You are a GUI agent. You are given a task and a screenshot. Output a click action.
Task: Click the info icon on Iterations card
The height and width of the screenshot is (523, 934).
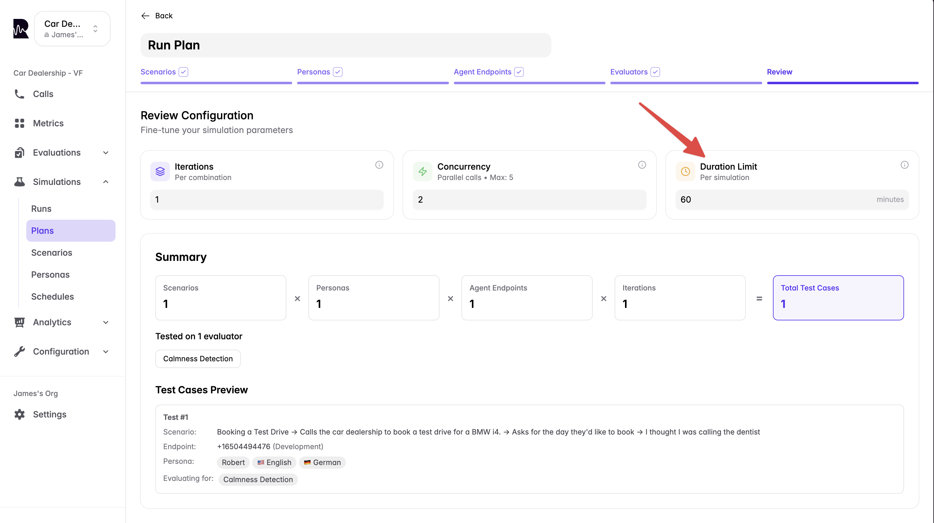tap(379, 165)
